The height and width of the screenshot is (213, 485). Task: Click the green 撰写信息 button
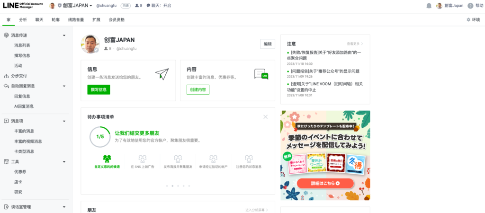[x=99, y=89]
